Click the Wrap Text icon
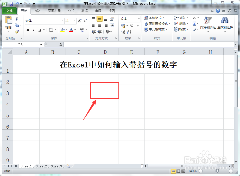The height and width of the screenshot is (176, 240). point(112,19)
